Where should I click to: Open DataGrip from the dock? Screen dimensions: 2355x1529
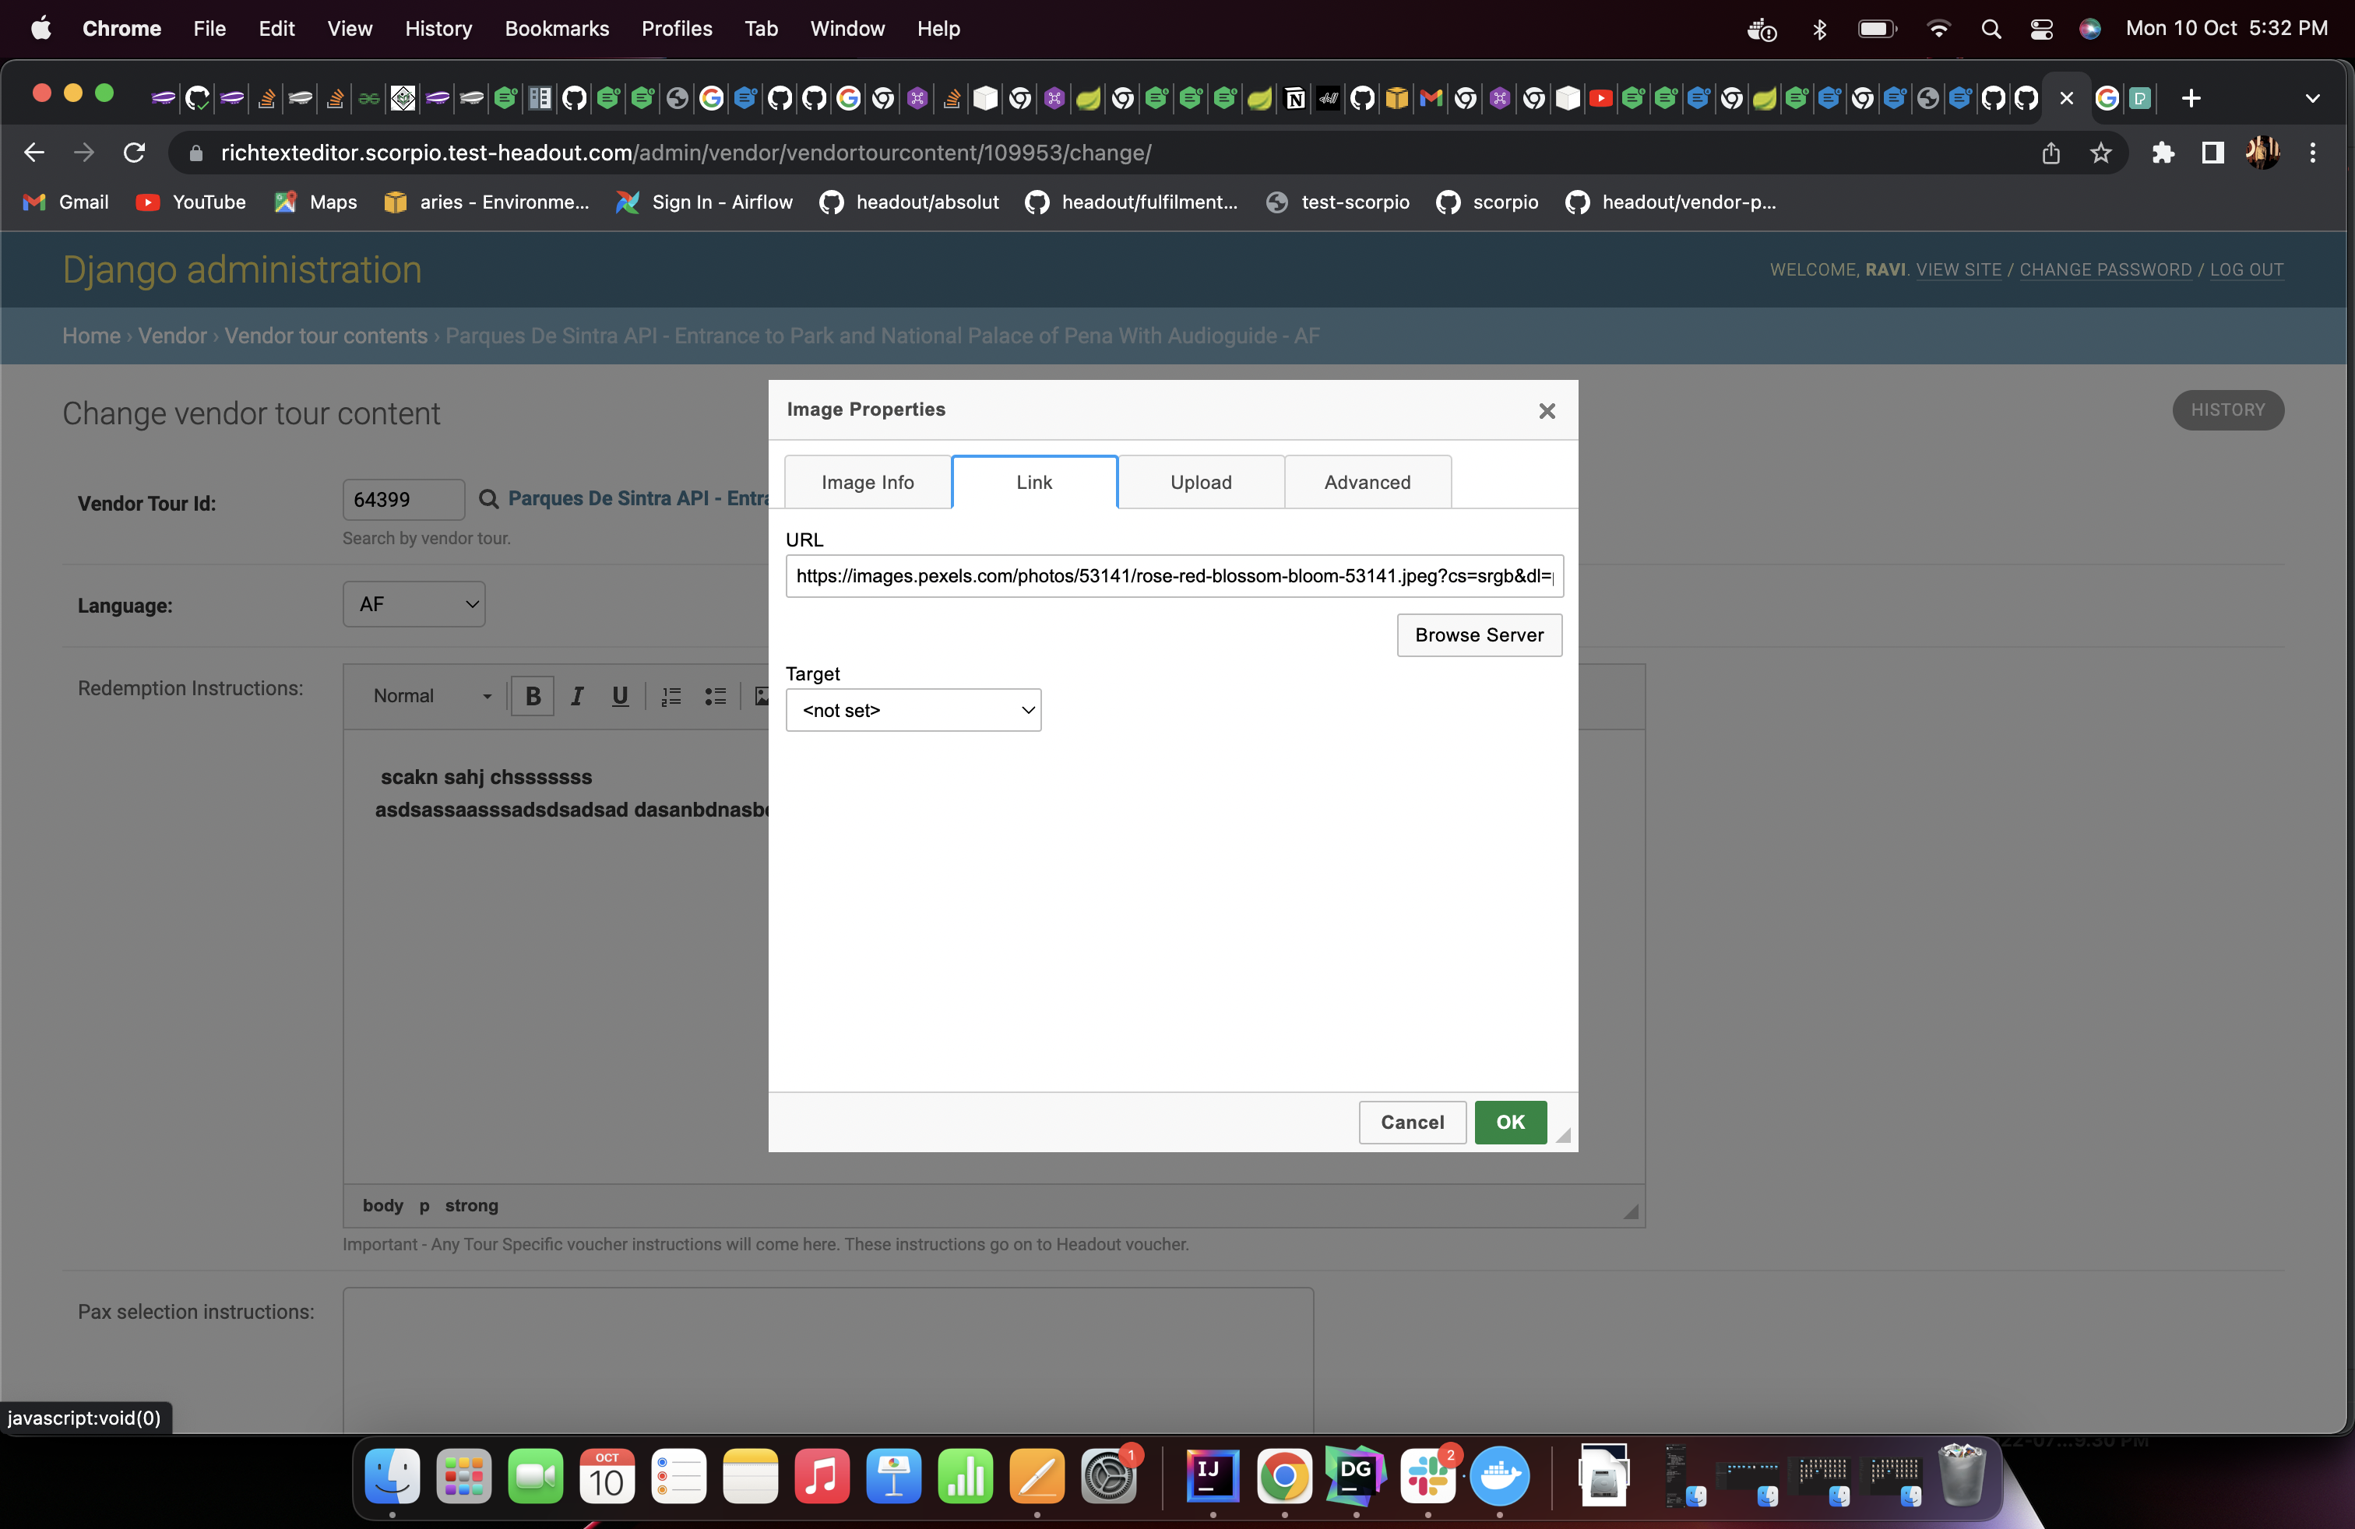(1356, 1477)
